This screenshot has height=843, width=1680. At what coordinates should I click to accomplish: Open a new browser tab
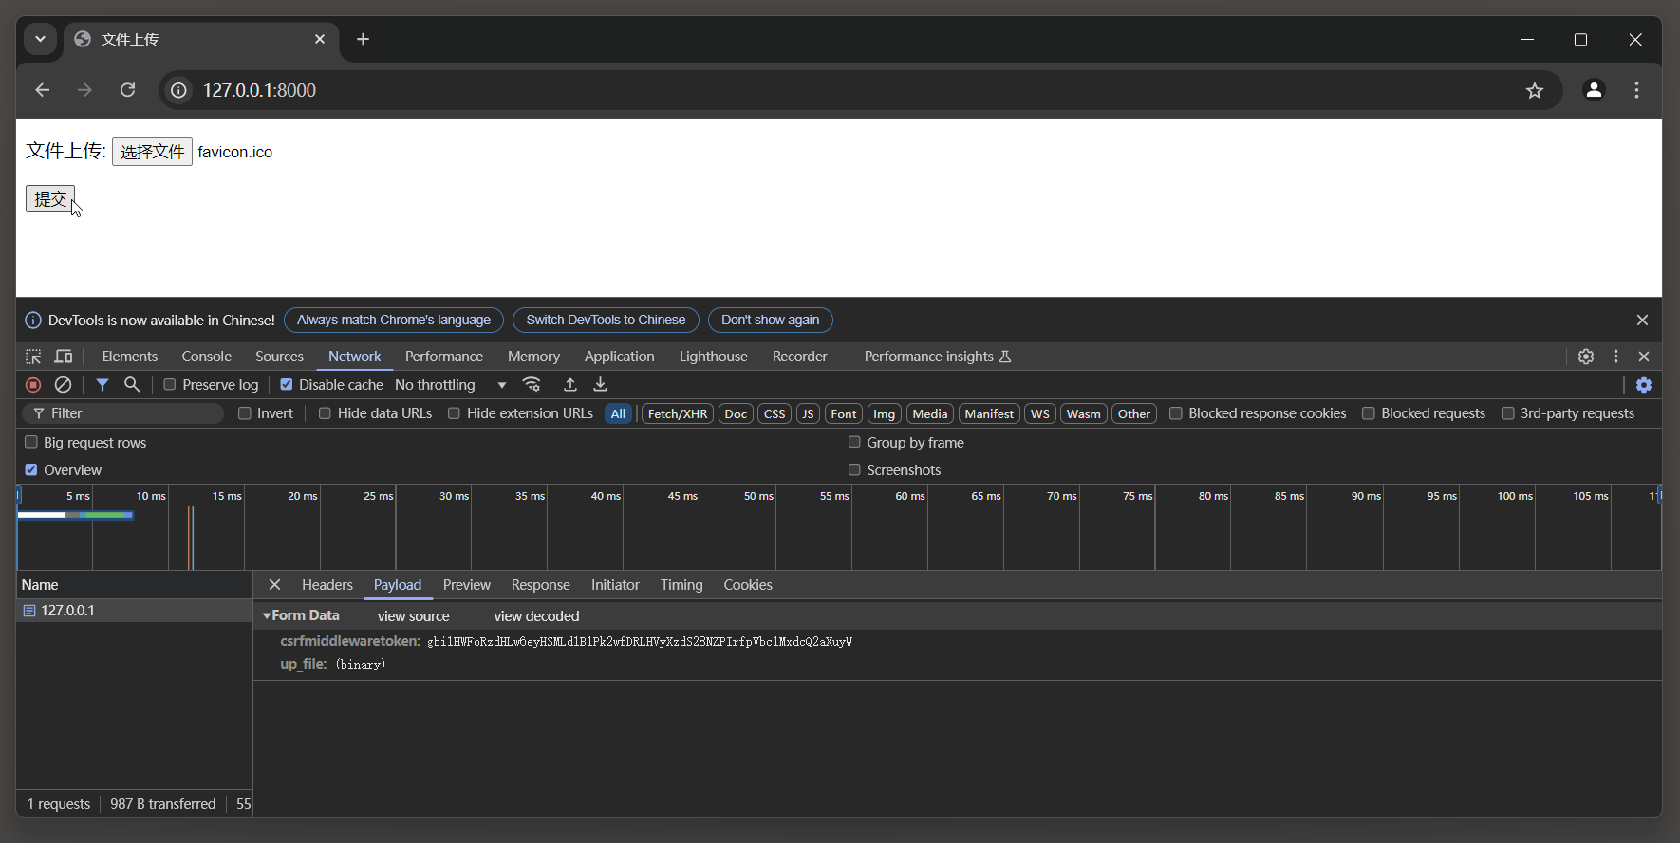(363, 39)
